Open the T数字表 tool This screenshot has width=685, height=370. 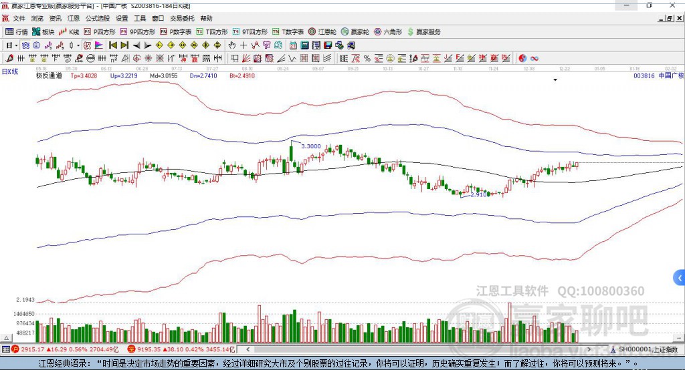[x=288, y=32]
